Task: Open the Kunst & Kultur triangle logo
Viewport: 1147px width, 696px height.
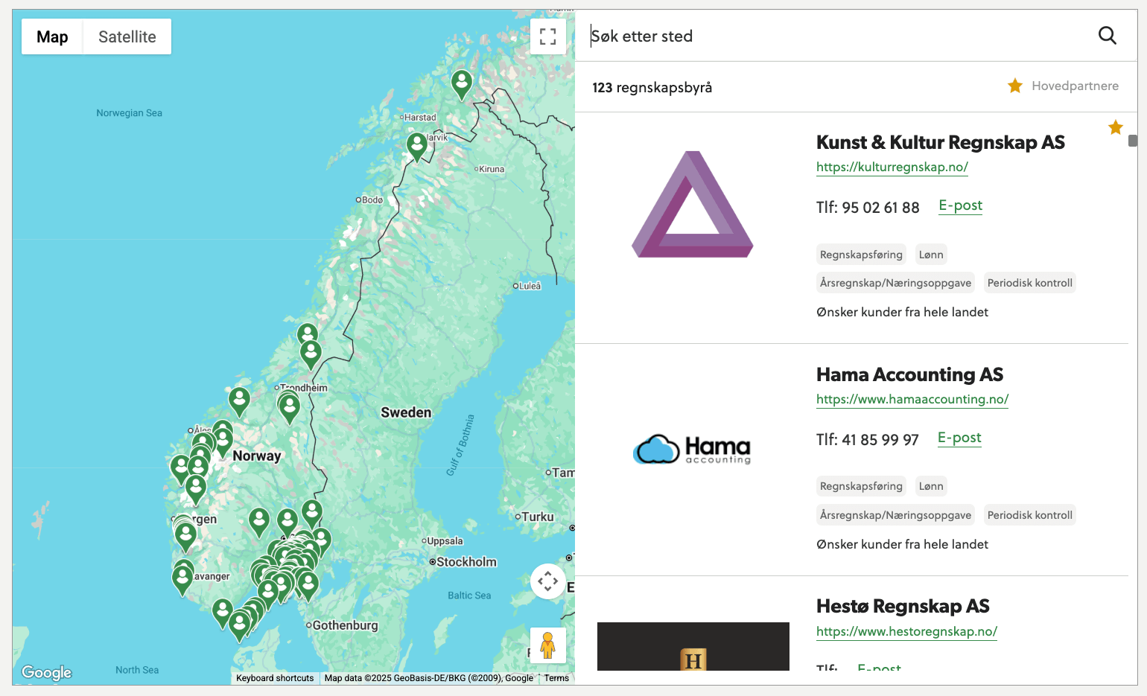Action: pyautogui.click(x=693, y=205)
